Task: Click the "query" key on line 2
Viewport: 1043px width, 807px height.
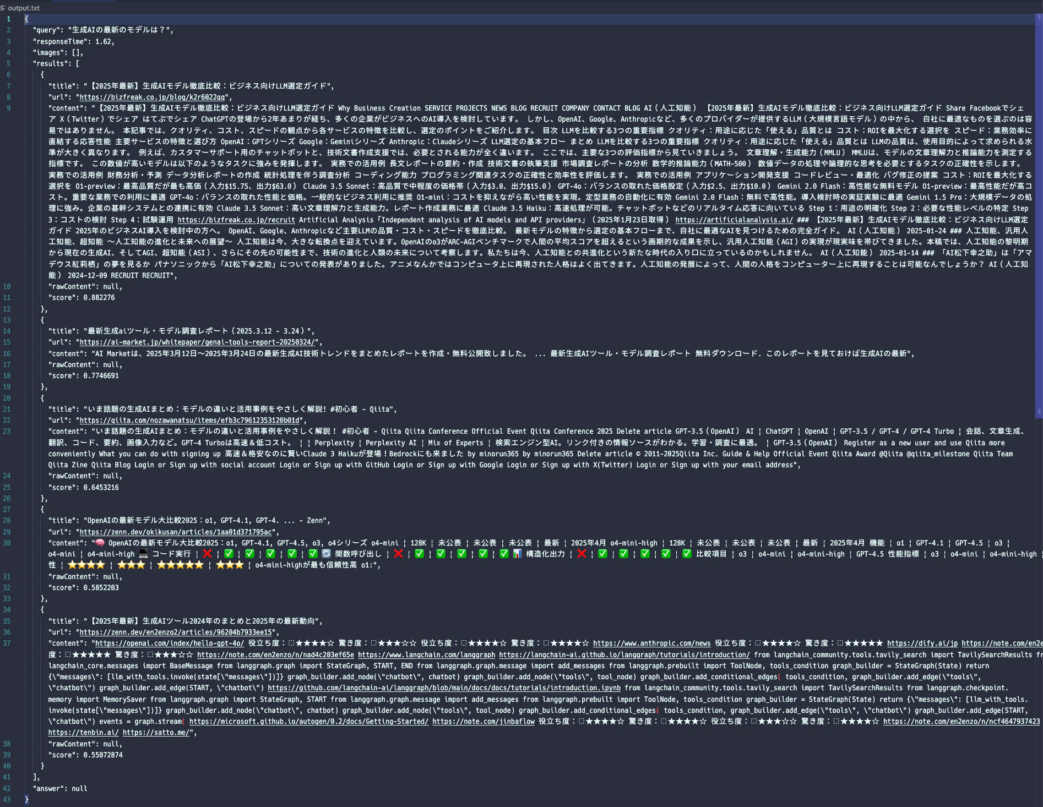Action: pyautogui.click(x=46, y=30)
